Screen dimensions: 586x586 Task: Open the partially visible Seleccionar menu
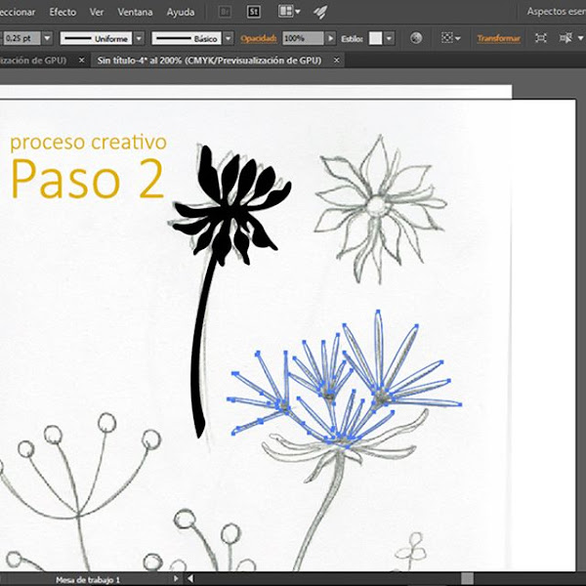pos(18,12)
